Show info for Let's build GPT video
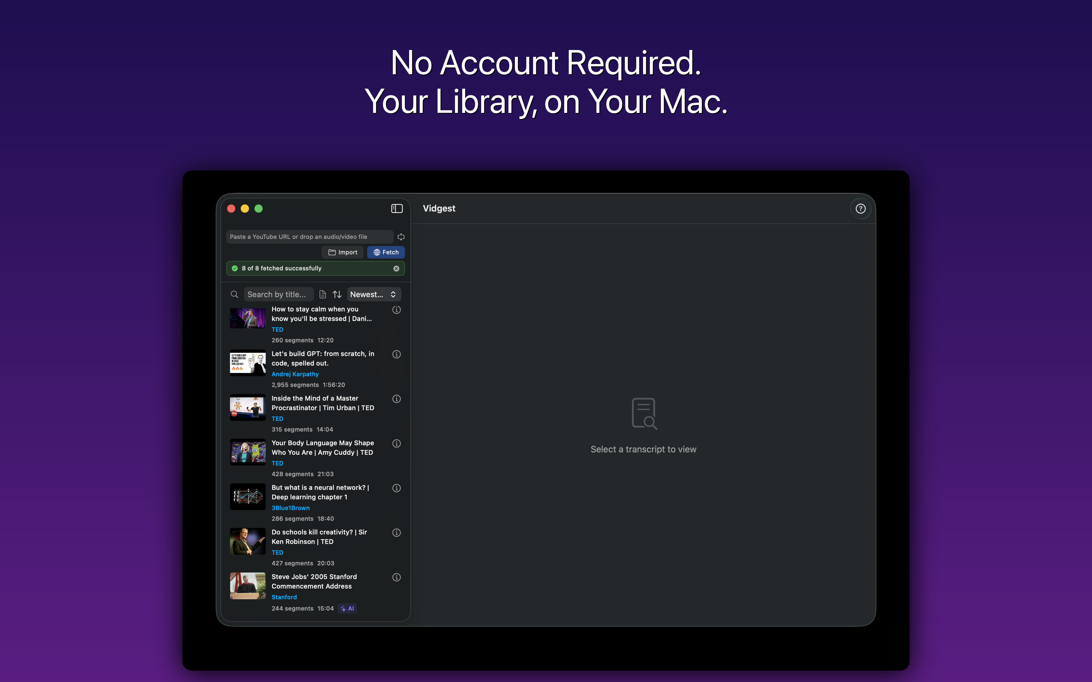The image size is (1092, 682). click(396, 355)
